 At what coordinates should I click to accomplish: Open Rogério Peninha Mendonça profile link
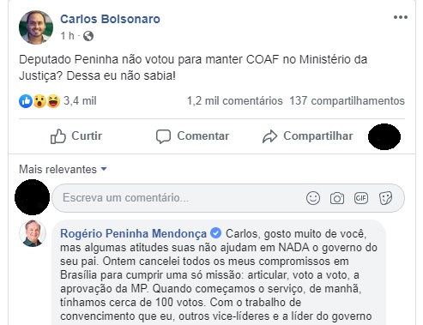coord(133,233)
